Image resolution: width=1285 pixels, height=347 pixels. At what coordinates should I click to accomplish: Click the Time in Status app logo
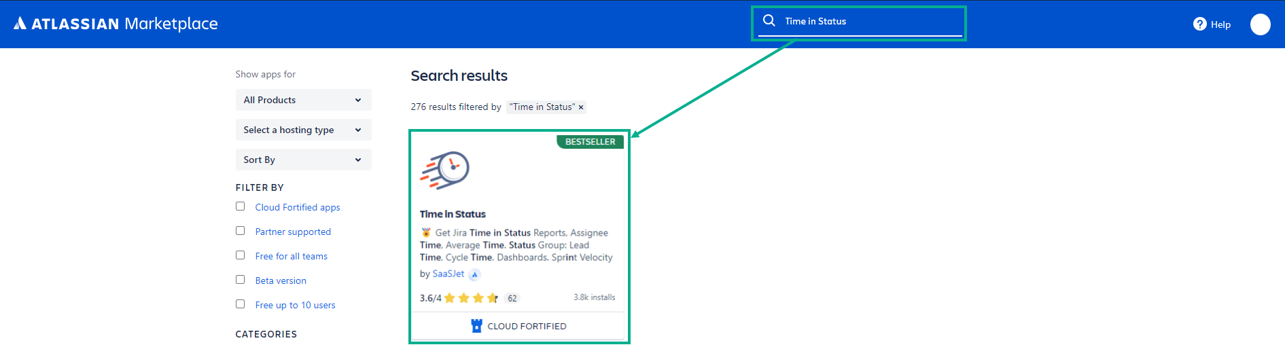point(445,170)
